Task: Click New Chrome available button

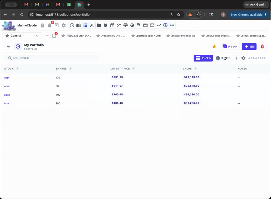Action: pyautogui.click(x=248, y=15)
